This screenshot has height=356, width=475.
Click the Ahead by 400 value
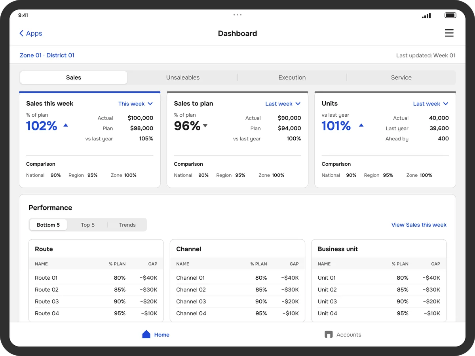pyautogui.click(x=443, y=138)
